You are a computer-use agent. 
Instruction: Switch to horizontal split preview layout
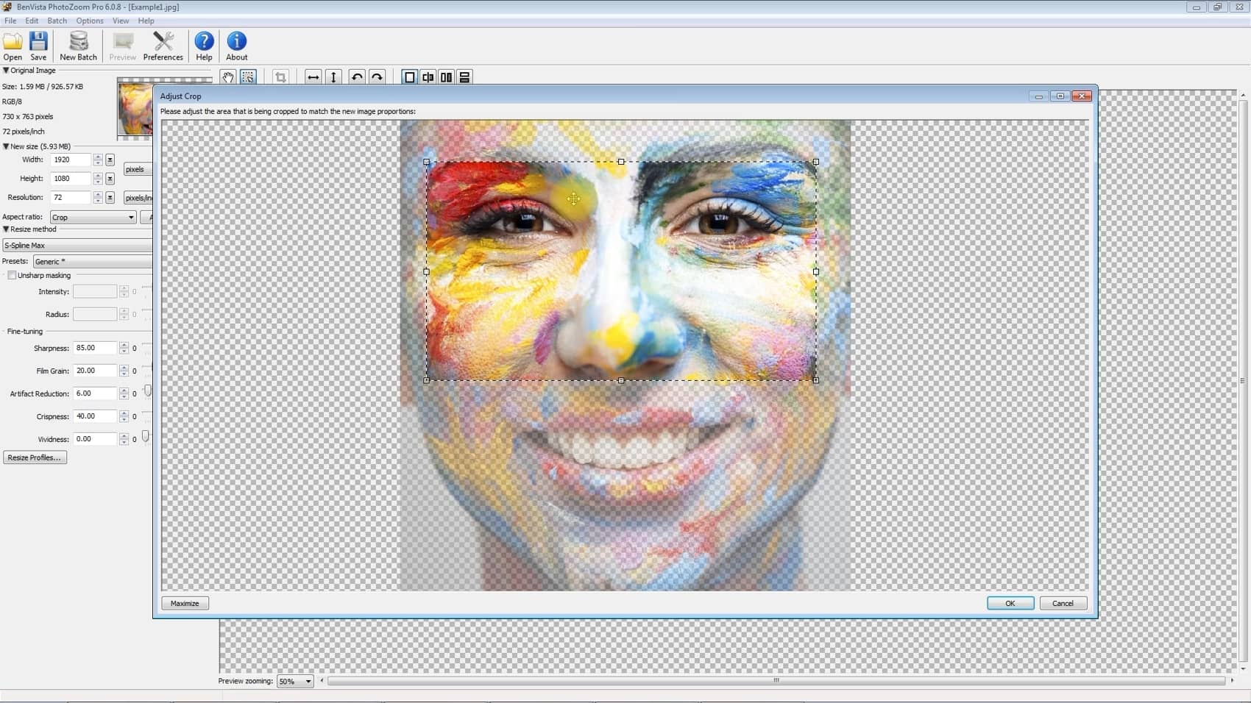click(x=464, y=77)
